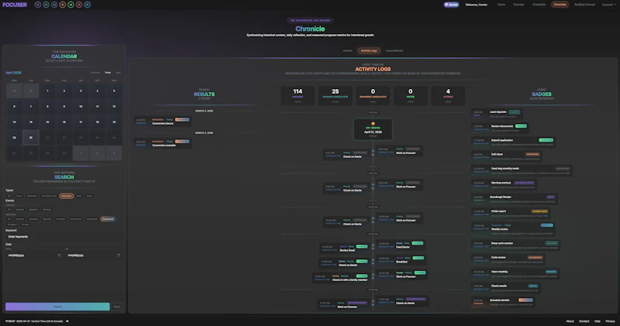620x326 pixels.
Task: Open the Help link in the footer
Action: [598, 321]
